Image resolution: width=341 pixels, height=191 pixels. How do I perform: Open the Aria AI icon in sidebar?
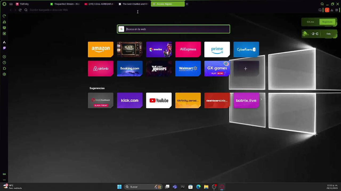[x=4, y=42]
